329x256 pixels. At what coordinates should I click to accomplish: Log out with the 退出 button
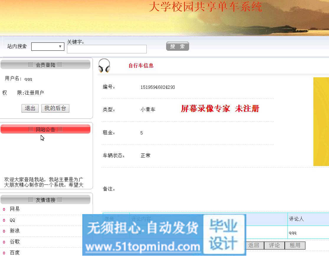point(30,108)
